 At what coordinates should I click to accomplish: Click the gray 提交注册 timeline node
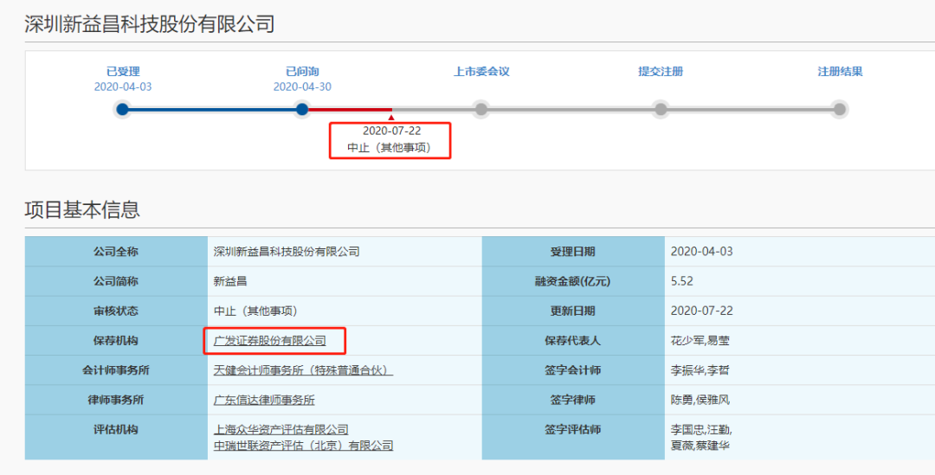coord(661,109)
